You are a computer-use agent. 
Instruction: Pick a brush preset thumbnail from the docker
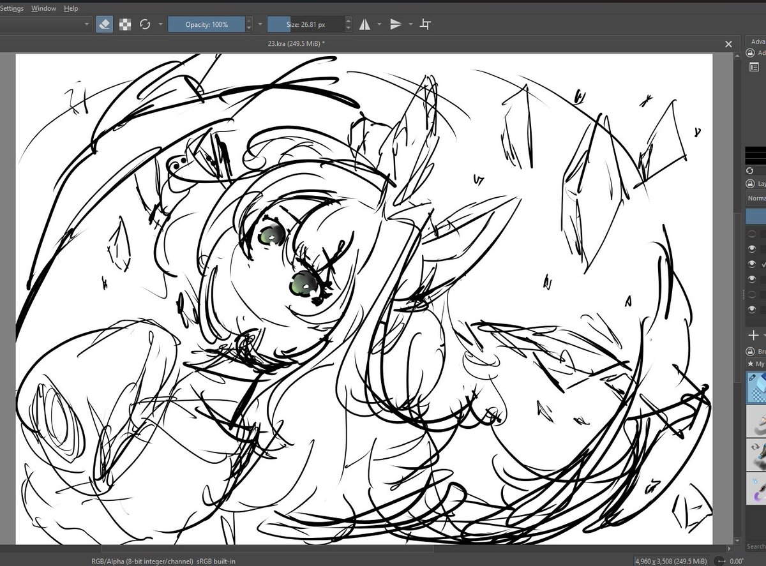coord(755,386)
